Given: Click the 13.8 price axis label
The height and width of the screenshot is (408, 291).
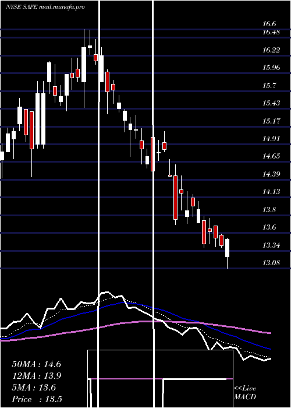Looking at the screenshot, I should coord(269,209).
